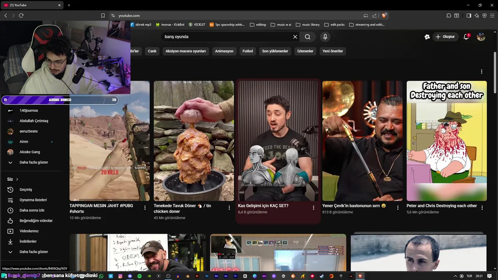
Task: Click the YouTube search magnifier button
Action: click(x=307, y=37)
